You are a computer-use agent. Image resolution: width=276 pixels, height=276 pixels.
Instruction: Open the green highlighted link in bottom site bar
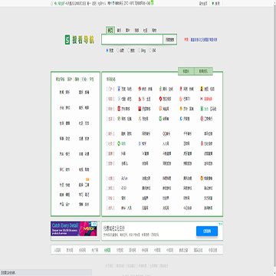tap(107, 250)
